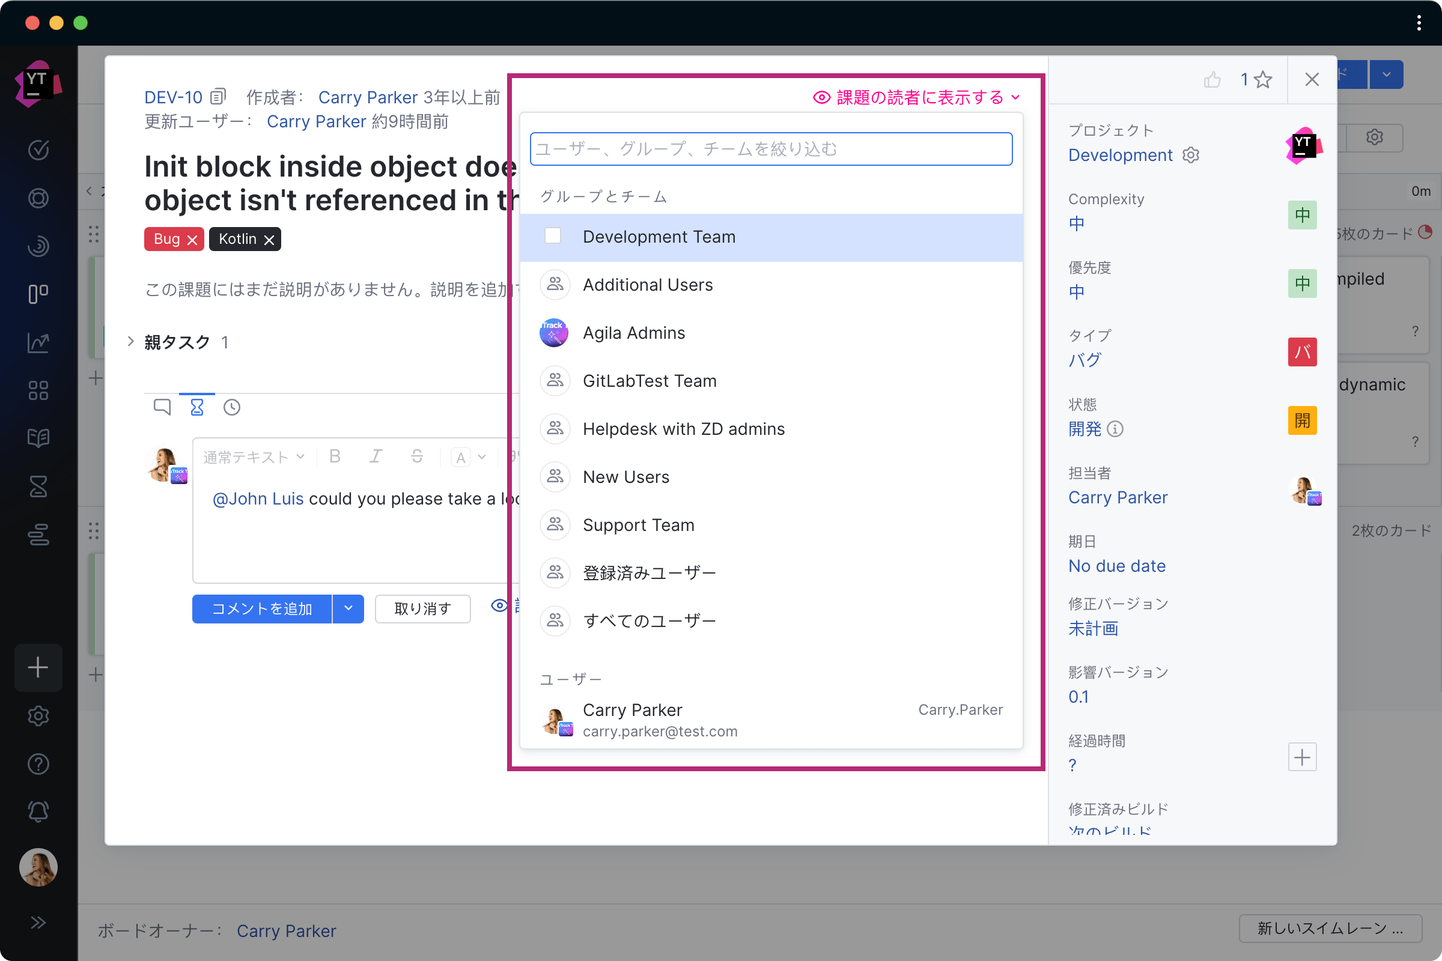
Task: Click the user search input field
Action: click(x=771, y=148)
